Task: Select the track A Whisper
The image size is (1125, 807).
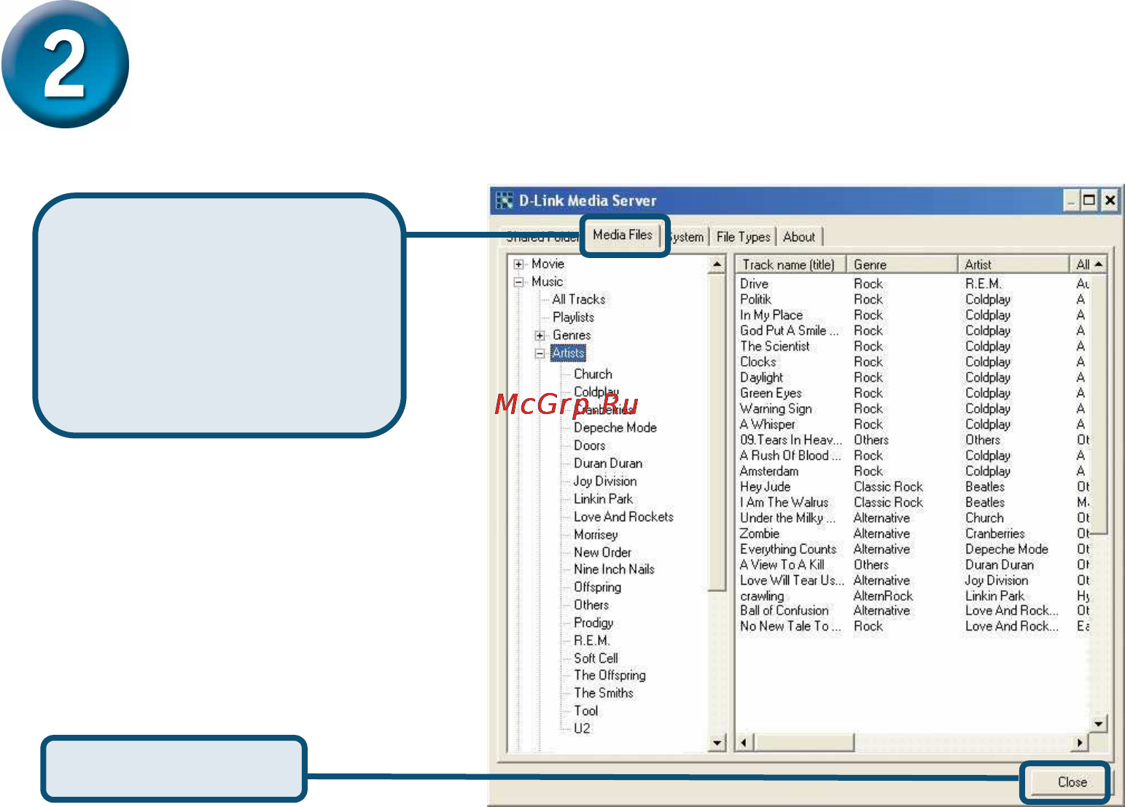Action: (x=767, y=424)
